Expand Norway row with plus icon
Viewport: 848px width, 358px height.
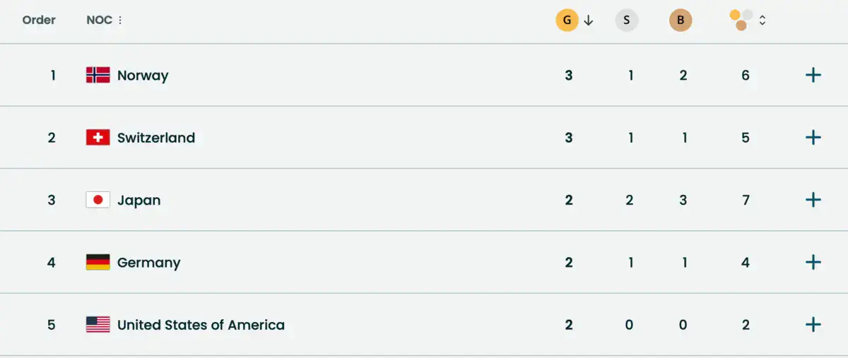click(813, 75)
